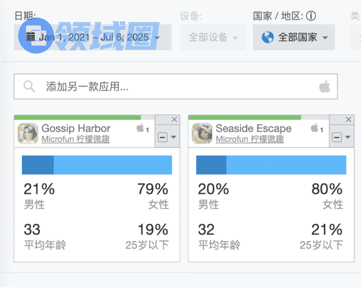Expand the 全部国家 country dropdown

click(x=293, y=38)
